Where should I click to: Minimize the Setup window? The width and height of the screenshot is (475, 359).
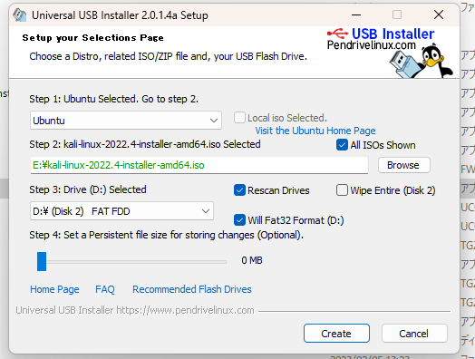(356, 15)
